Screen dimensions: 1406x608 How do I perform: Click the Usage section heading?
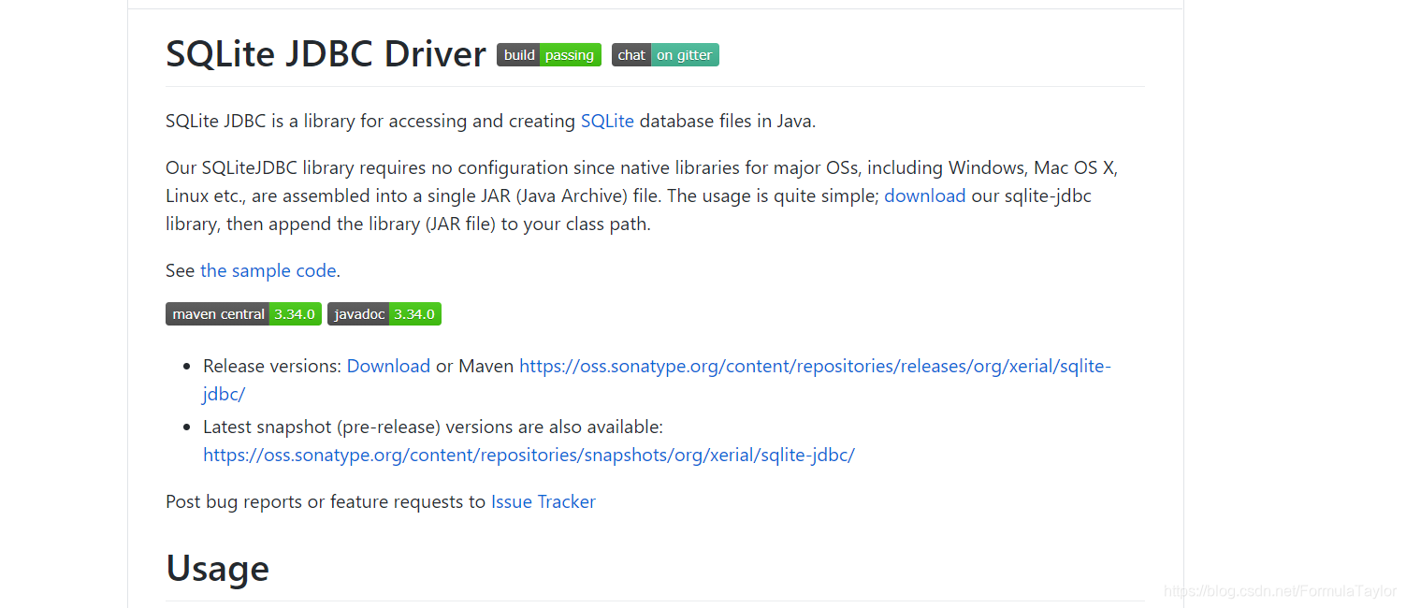217,568
